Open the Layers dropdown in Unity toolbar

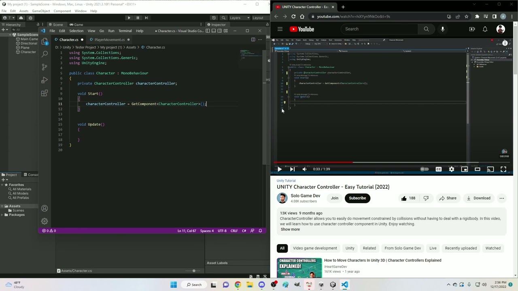click(239, 18)
